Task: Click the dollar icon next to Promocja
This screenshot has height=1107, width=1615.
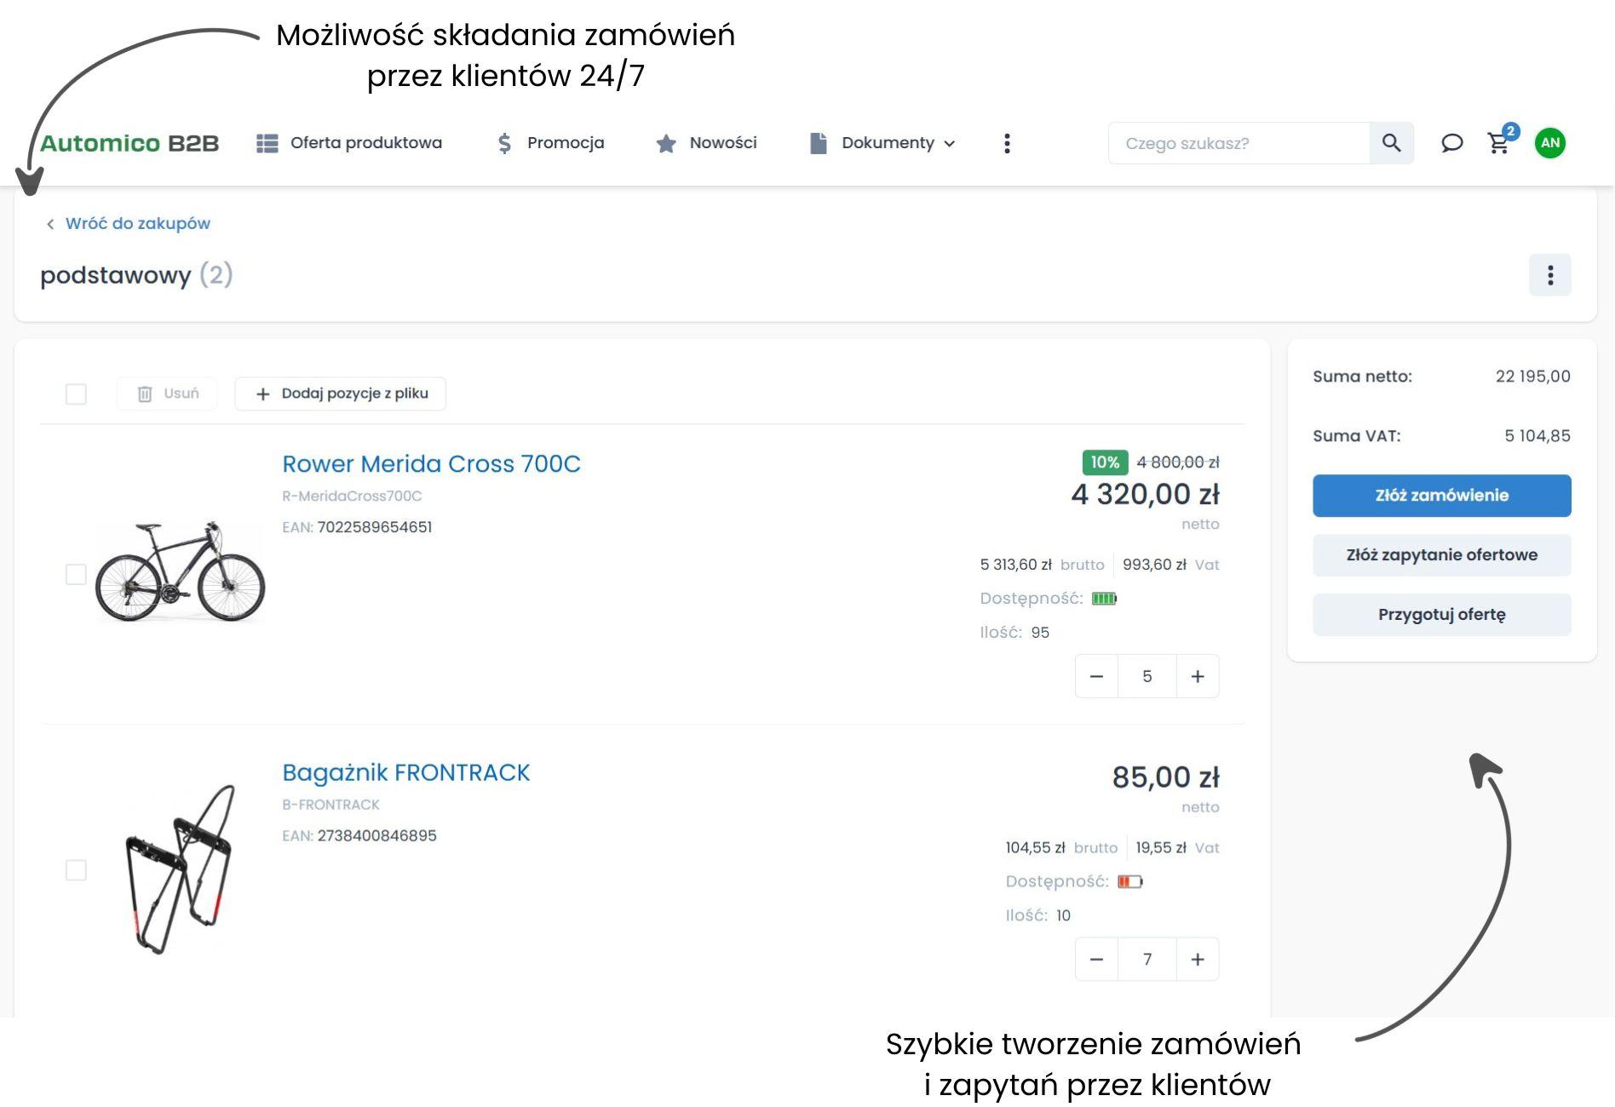Action: (x=504, y=143)
